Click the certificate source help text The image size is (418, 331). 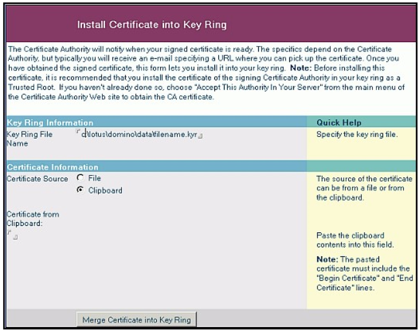(x=364, y=188)
